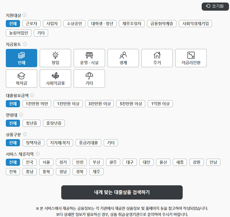Select 청년층 age group

(31, 123)
